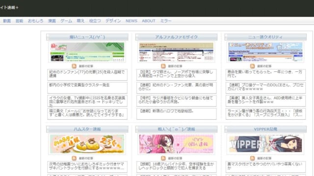
Task: Open 【速報】紀州のドン・ファン元妻 article
Action: tap(177, 88)
